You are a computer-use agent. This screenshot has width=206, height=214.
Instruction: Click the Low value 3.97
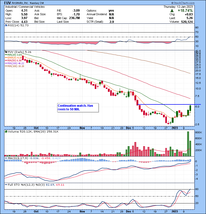pyautogui.click(x=24, y=18)
